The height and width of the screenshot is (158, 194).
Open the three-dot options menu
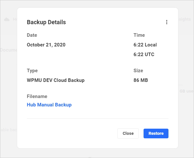pos(167,22)
